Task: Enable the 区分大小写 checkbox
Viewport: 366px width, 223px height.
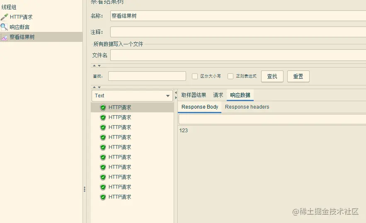Action: (195, 76)
